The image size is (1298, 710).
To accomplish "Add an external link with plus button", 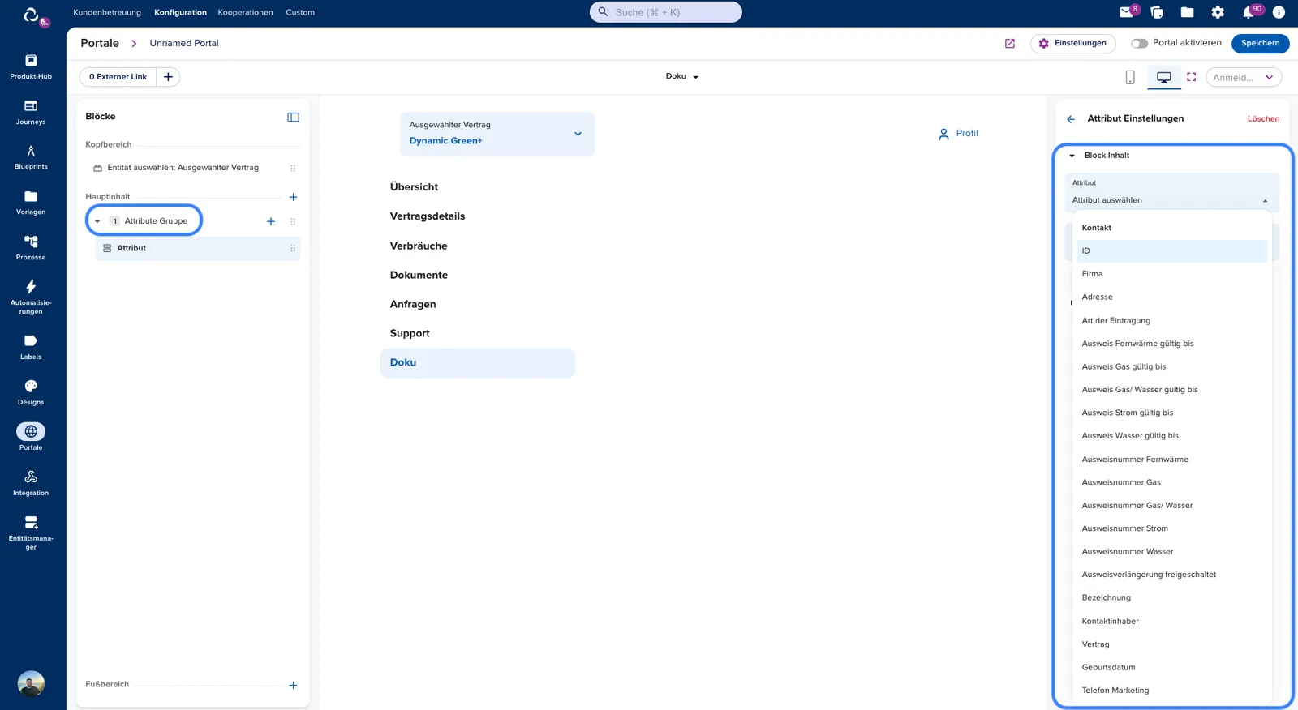I will pos(168,77).
